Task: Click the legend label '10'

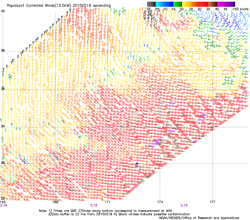Action: pos(165,9)
